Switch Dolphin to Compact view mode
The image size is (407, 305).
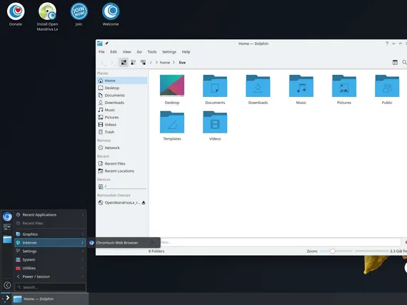pyautogui.click(x=134, y=63)
